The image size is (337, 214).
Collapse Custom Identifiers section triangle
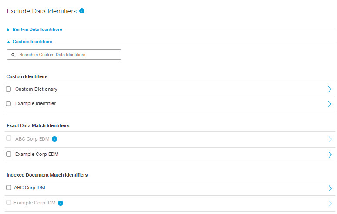8,42
